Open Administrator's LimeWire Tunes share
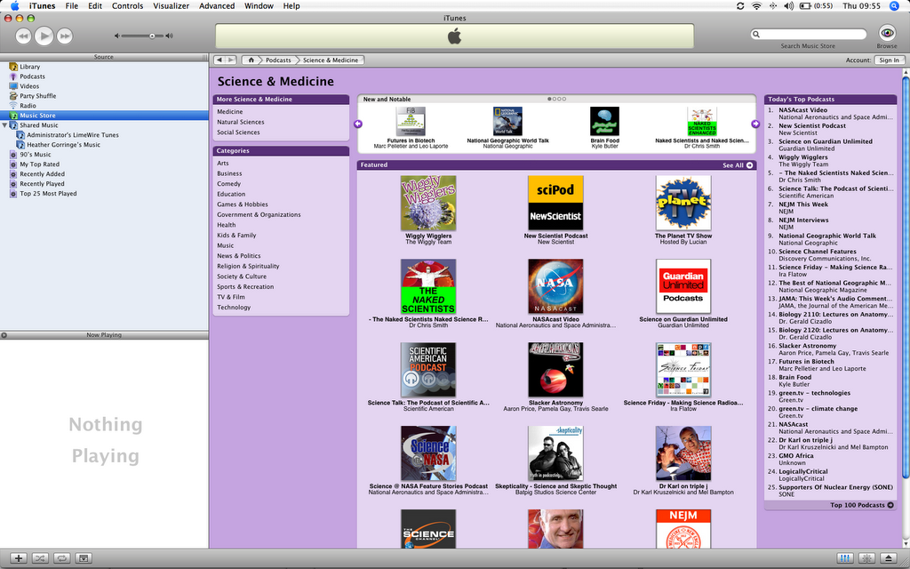This screenshot has width=910, height=569. 73,135
